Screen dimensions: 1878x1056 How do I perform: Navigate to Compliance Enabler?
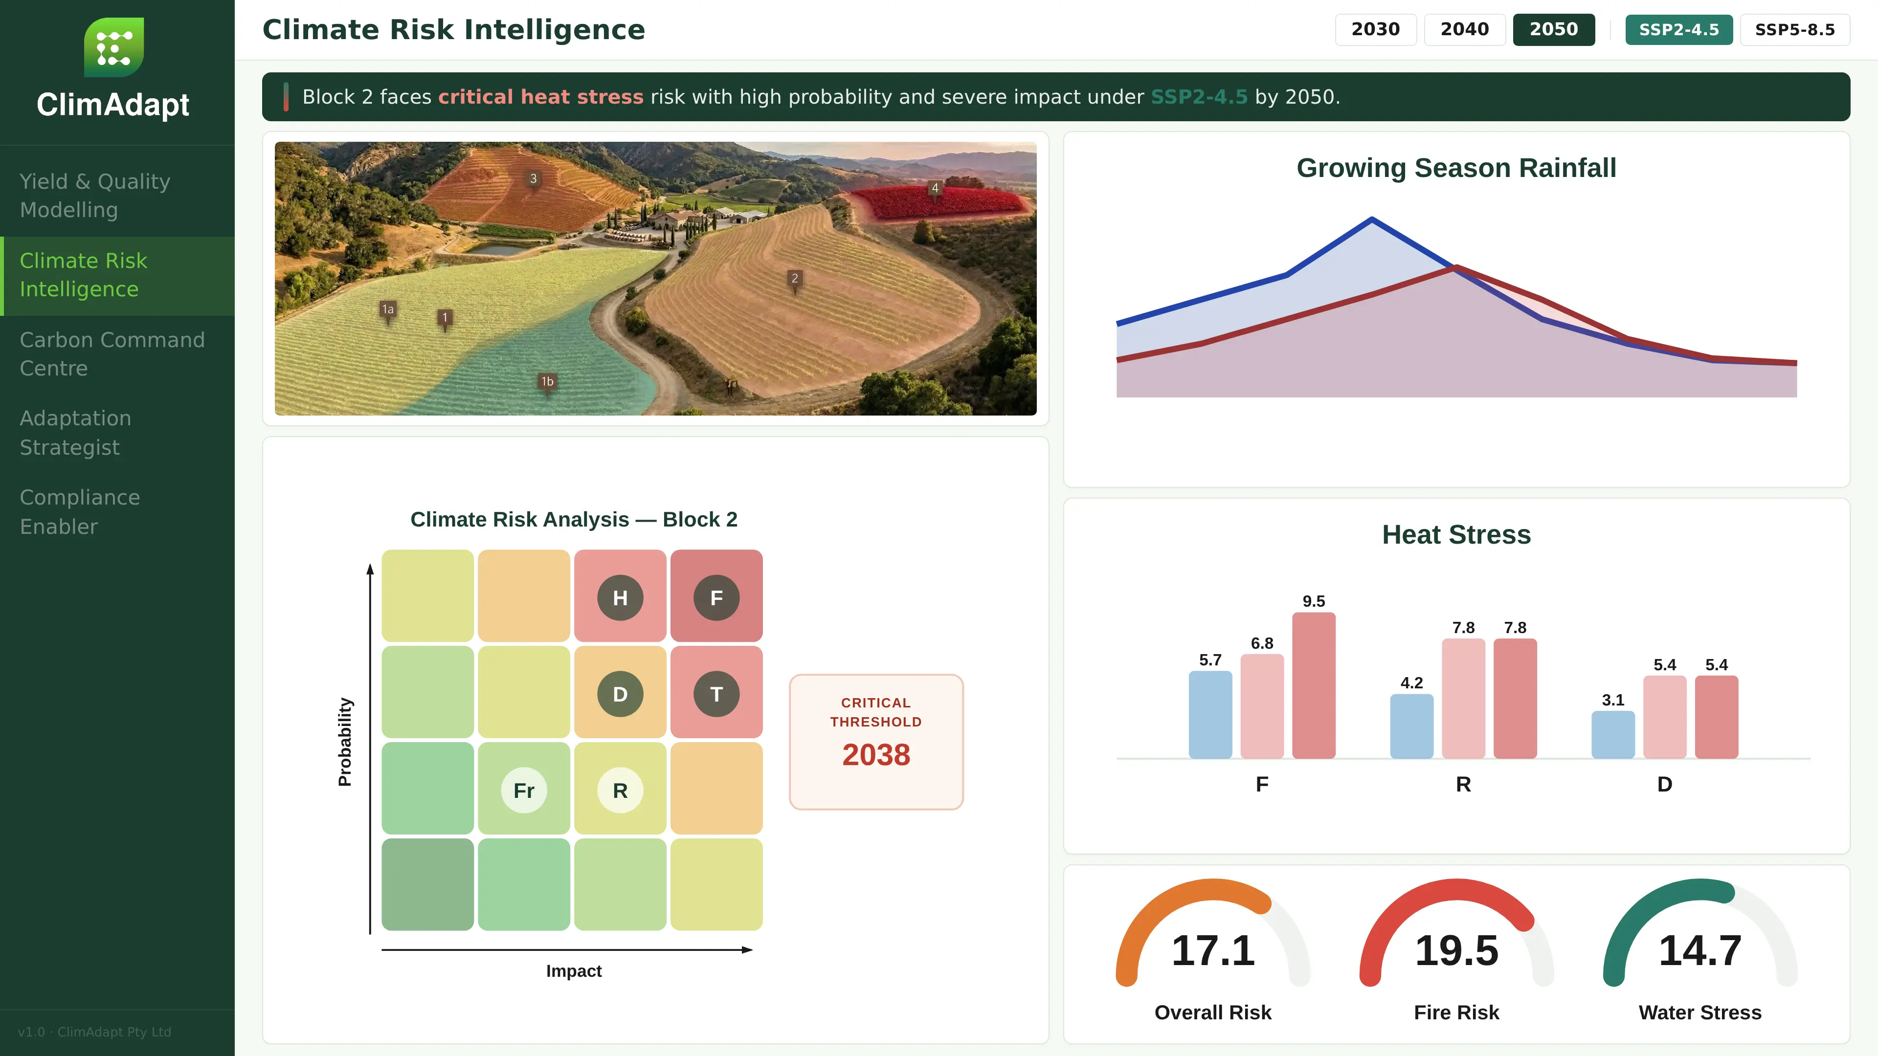point(80,511)
